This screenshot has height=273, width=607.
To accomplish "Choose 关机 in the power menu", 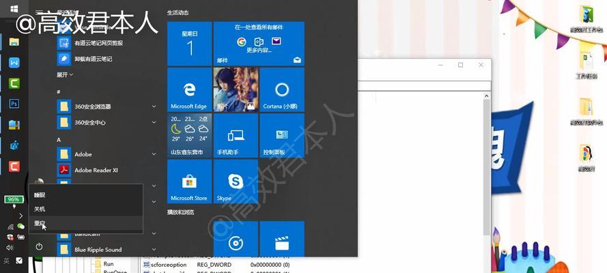I will click(x=86, y=209).
